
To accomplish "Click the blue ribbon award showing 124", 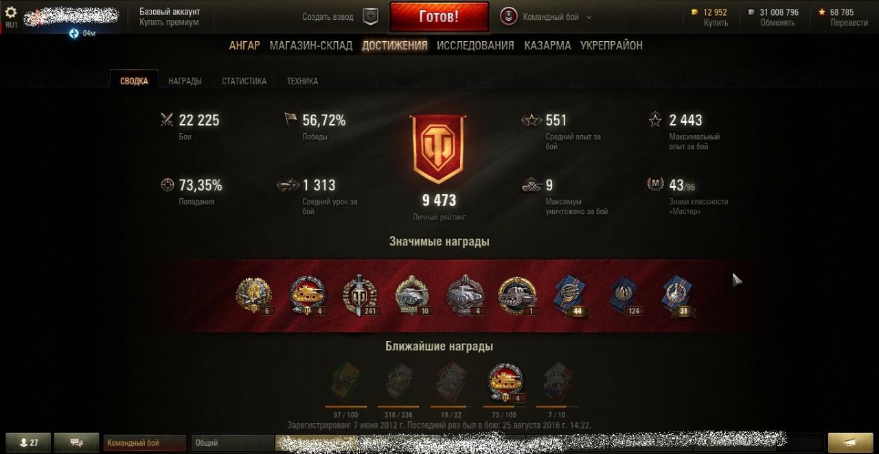I will [624, 296].
